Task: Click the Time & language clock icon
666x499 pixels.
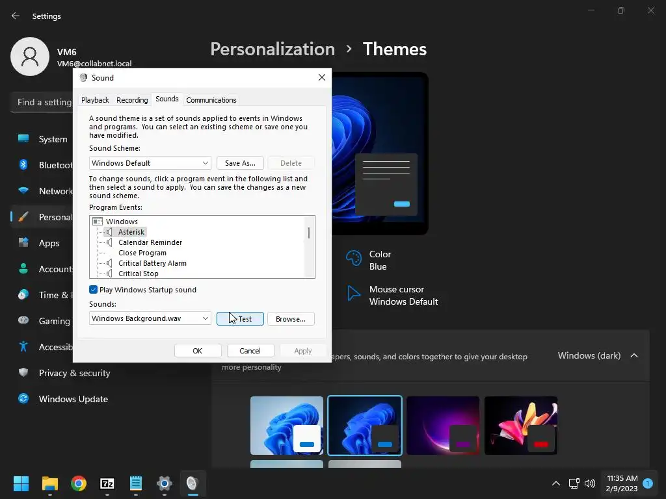Action: click(x=23, y=294)
